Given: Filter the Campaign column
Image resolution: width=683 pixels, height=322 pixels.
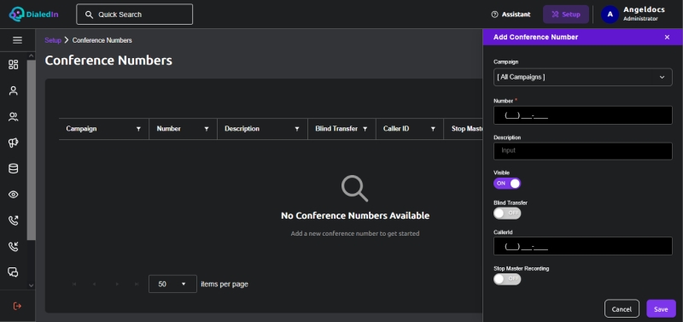Looking at the screenshot, I should pyautogui.click(x=138, y=129).
